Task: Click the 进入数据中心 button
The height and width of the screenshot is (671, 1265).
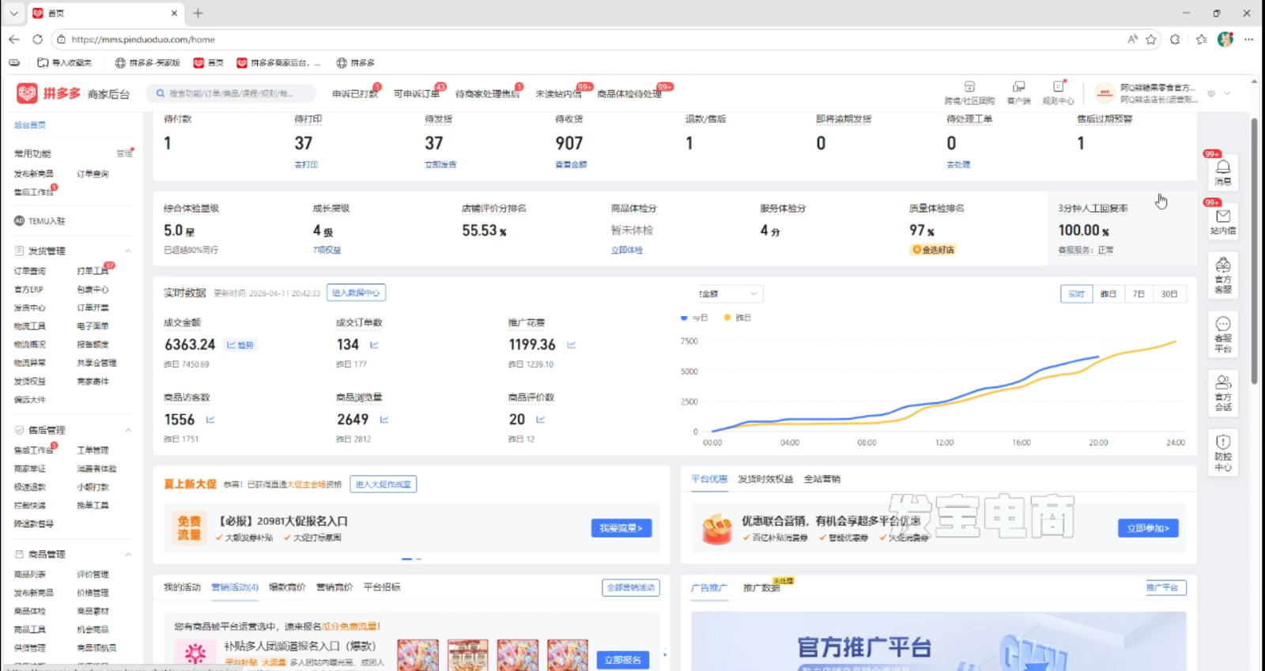Action: click(x=356, y=292)
